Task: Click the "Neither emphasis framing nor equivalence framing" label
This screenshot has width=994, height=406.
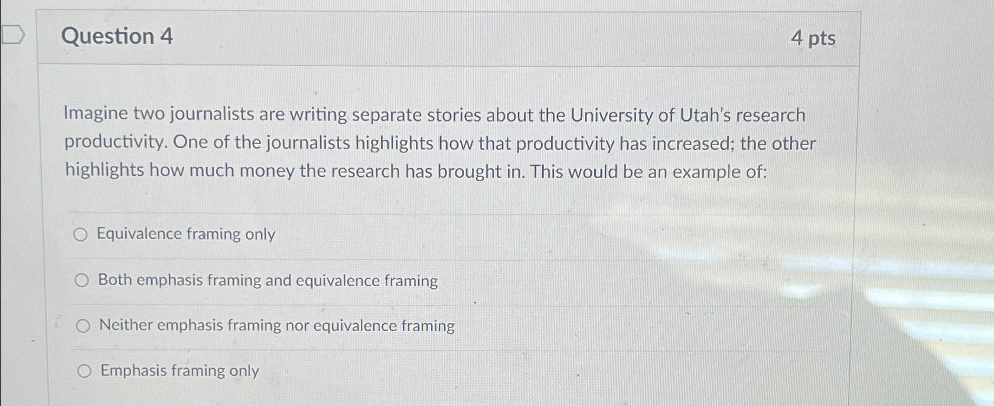Action: (x=276, y=325)
